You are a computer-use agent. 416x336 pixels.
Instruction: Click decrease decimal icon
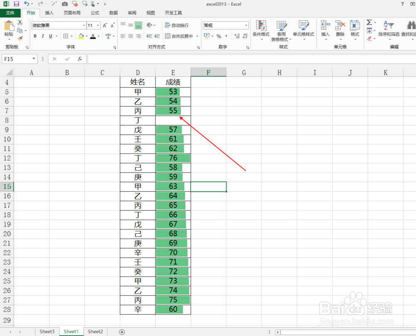(x=245, y=36)
